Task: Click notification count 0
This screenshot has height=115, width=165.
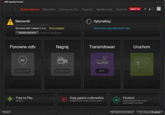Action: coord(150,9)
